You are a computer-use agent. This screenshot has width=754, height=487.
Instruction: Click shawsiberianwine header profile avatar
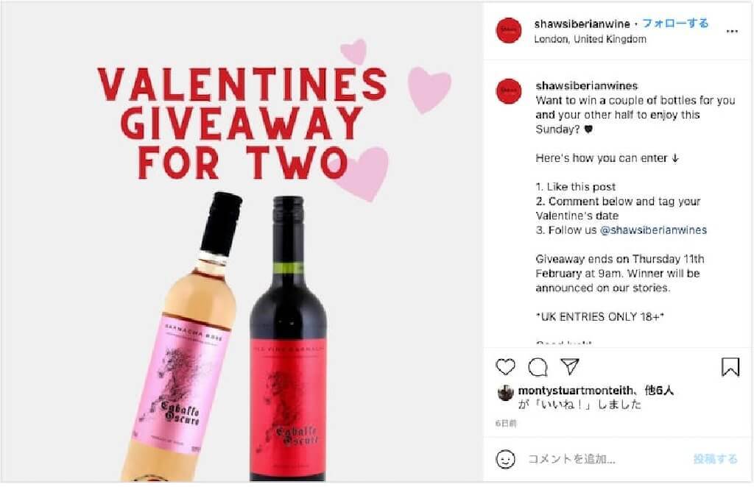coord(509,30)
